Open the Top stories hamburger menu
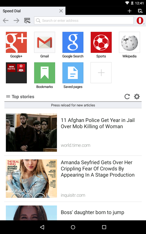The image size is (146, 234). click(x=8, y=96)
